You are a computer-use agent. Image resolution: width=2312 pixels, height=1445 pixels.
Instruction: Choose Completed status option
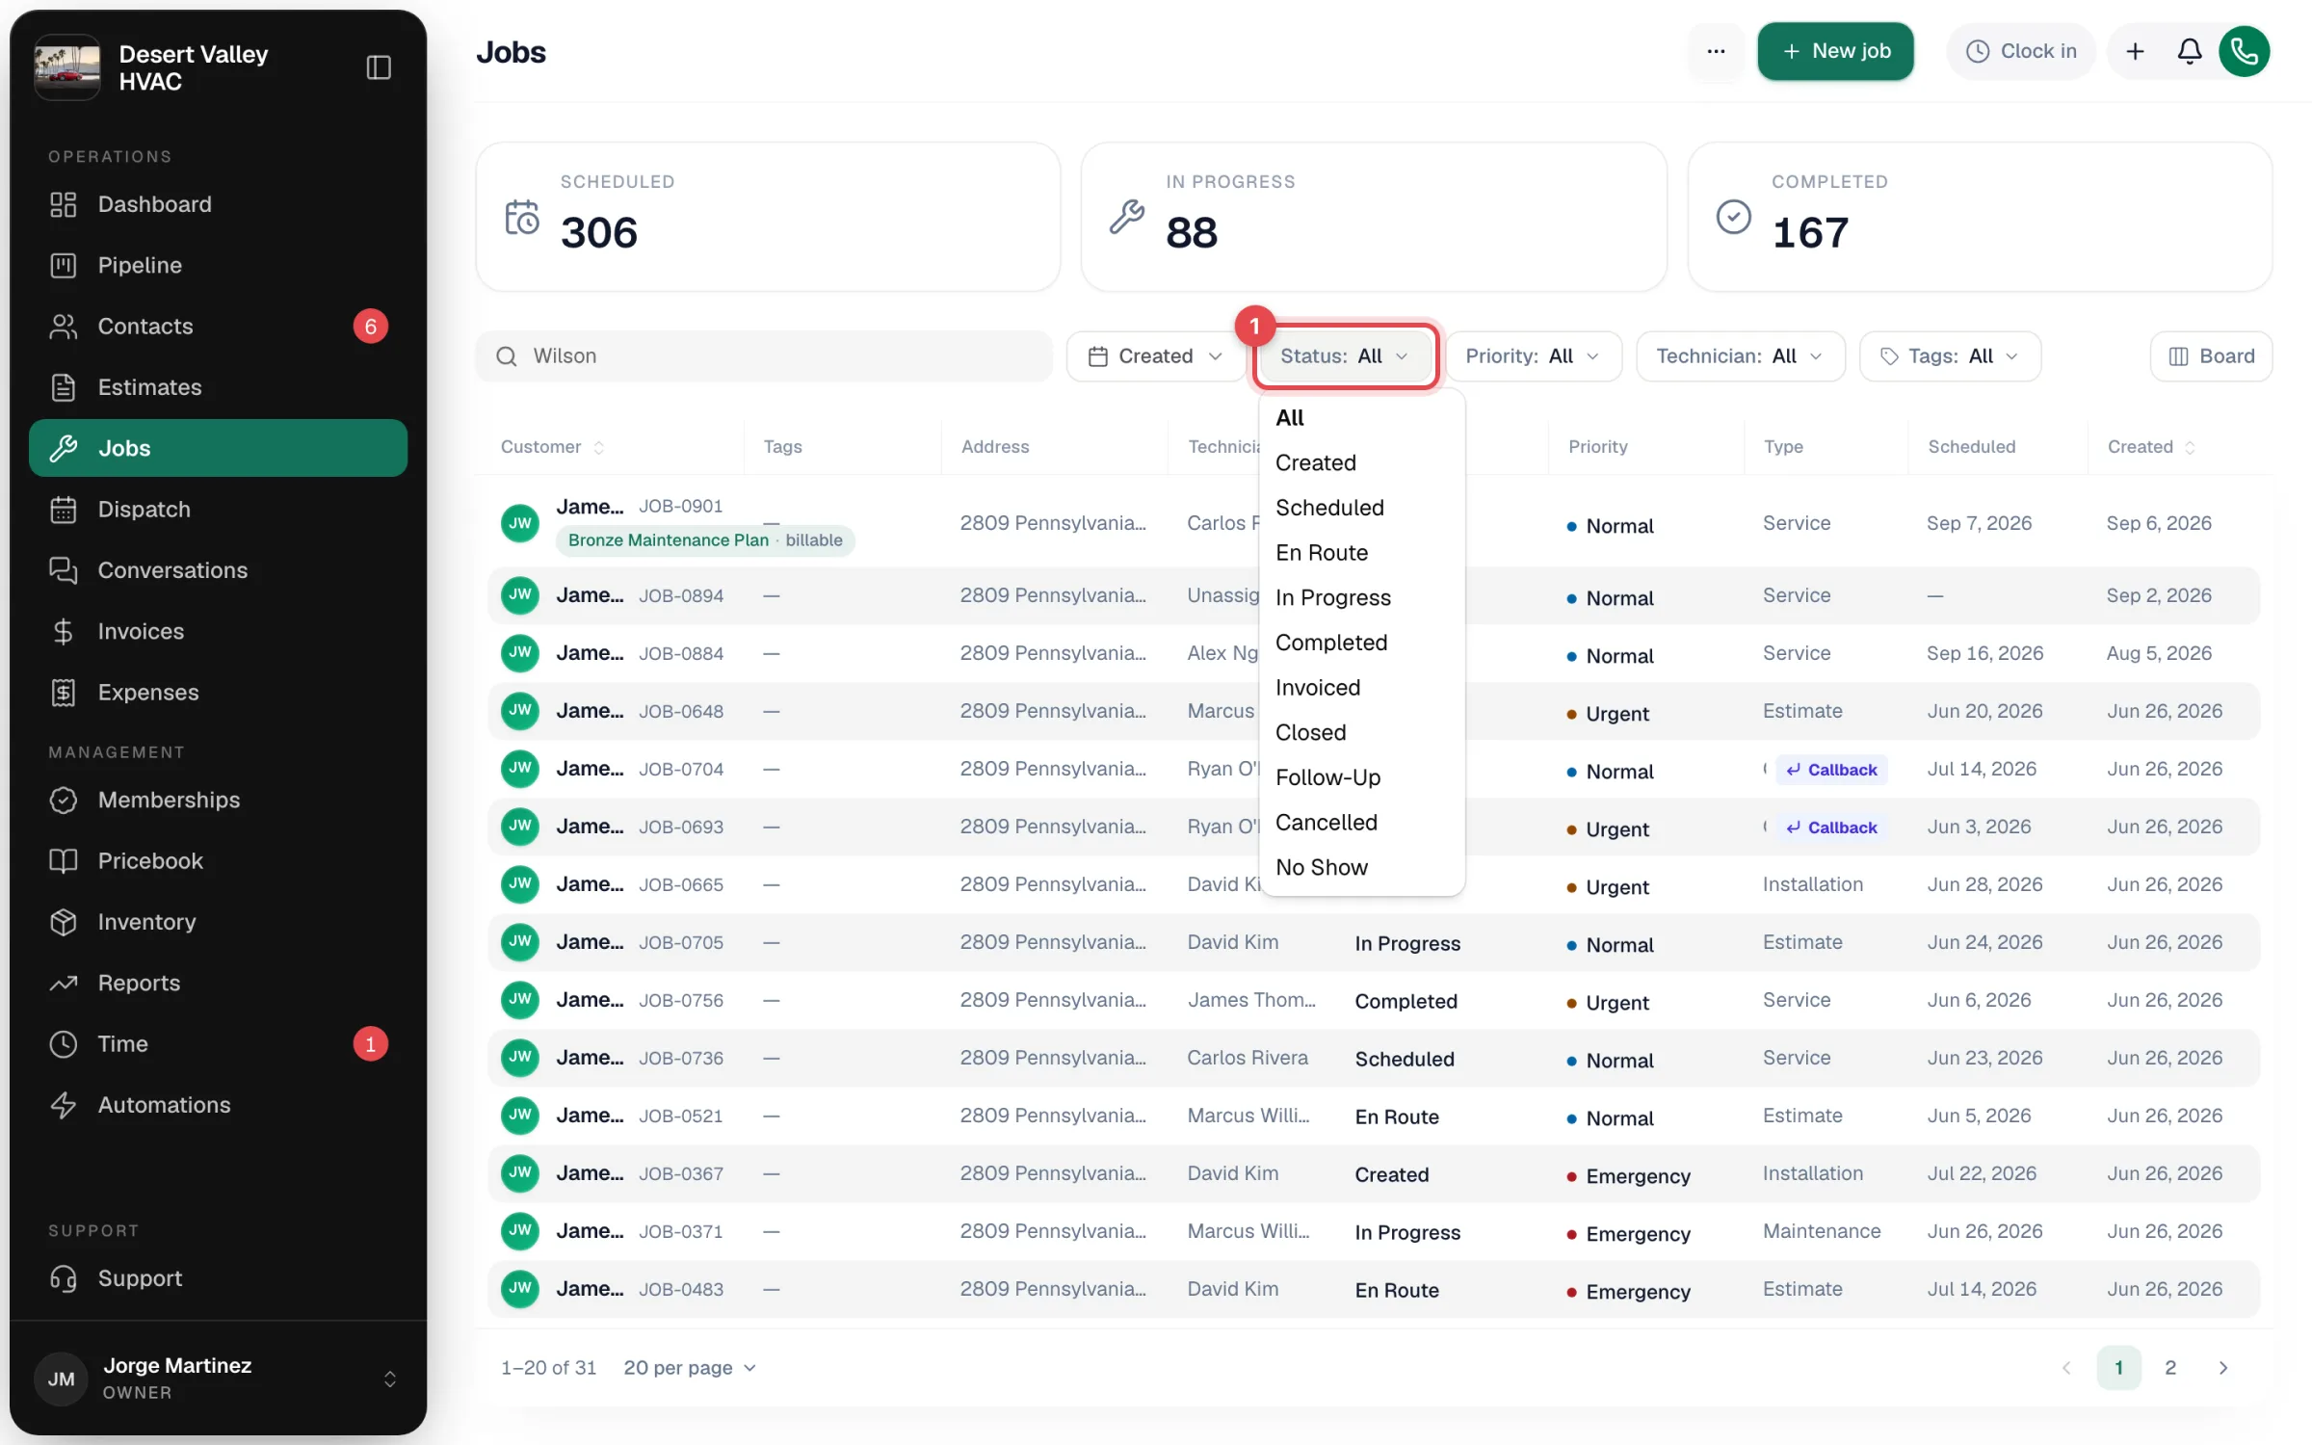click(x=1361, y=643)
